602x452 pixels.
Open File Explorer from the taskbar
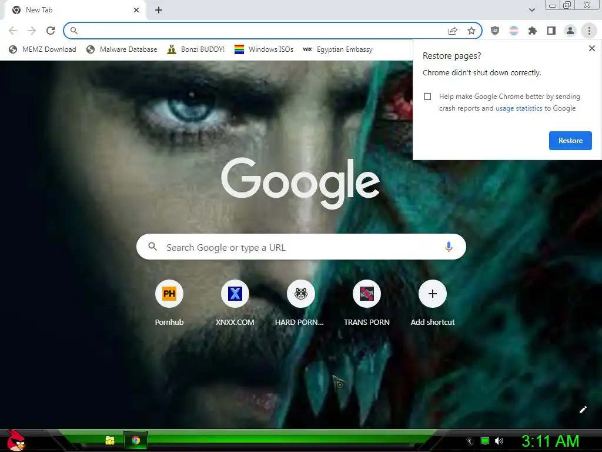(110, 440)
